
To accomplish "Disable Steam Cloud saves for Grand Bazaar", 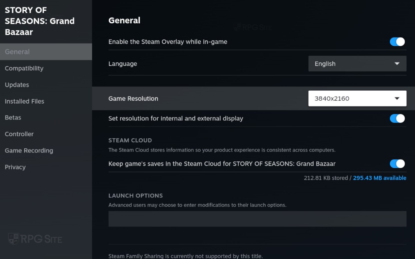I will tap(397, 164).
